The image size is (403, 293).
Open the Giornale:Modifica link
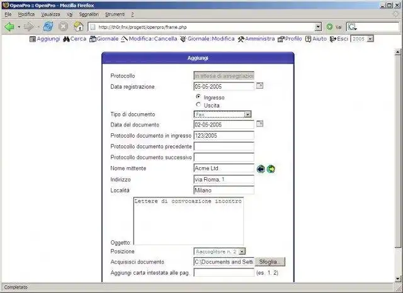tap(211, 39)
